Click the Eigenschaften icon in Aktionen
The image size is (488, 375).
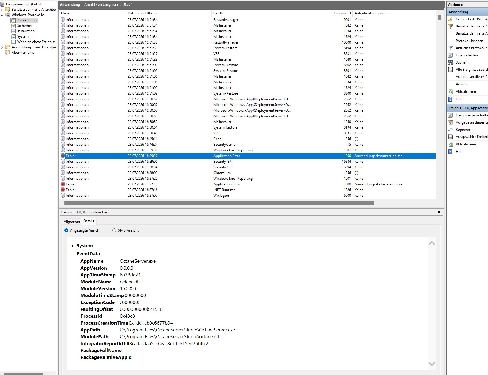point(450,55)
